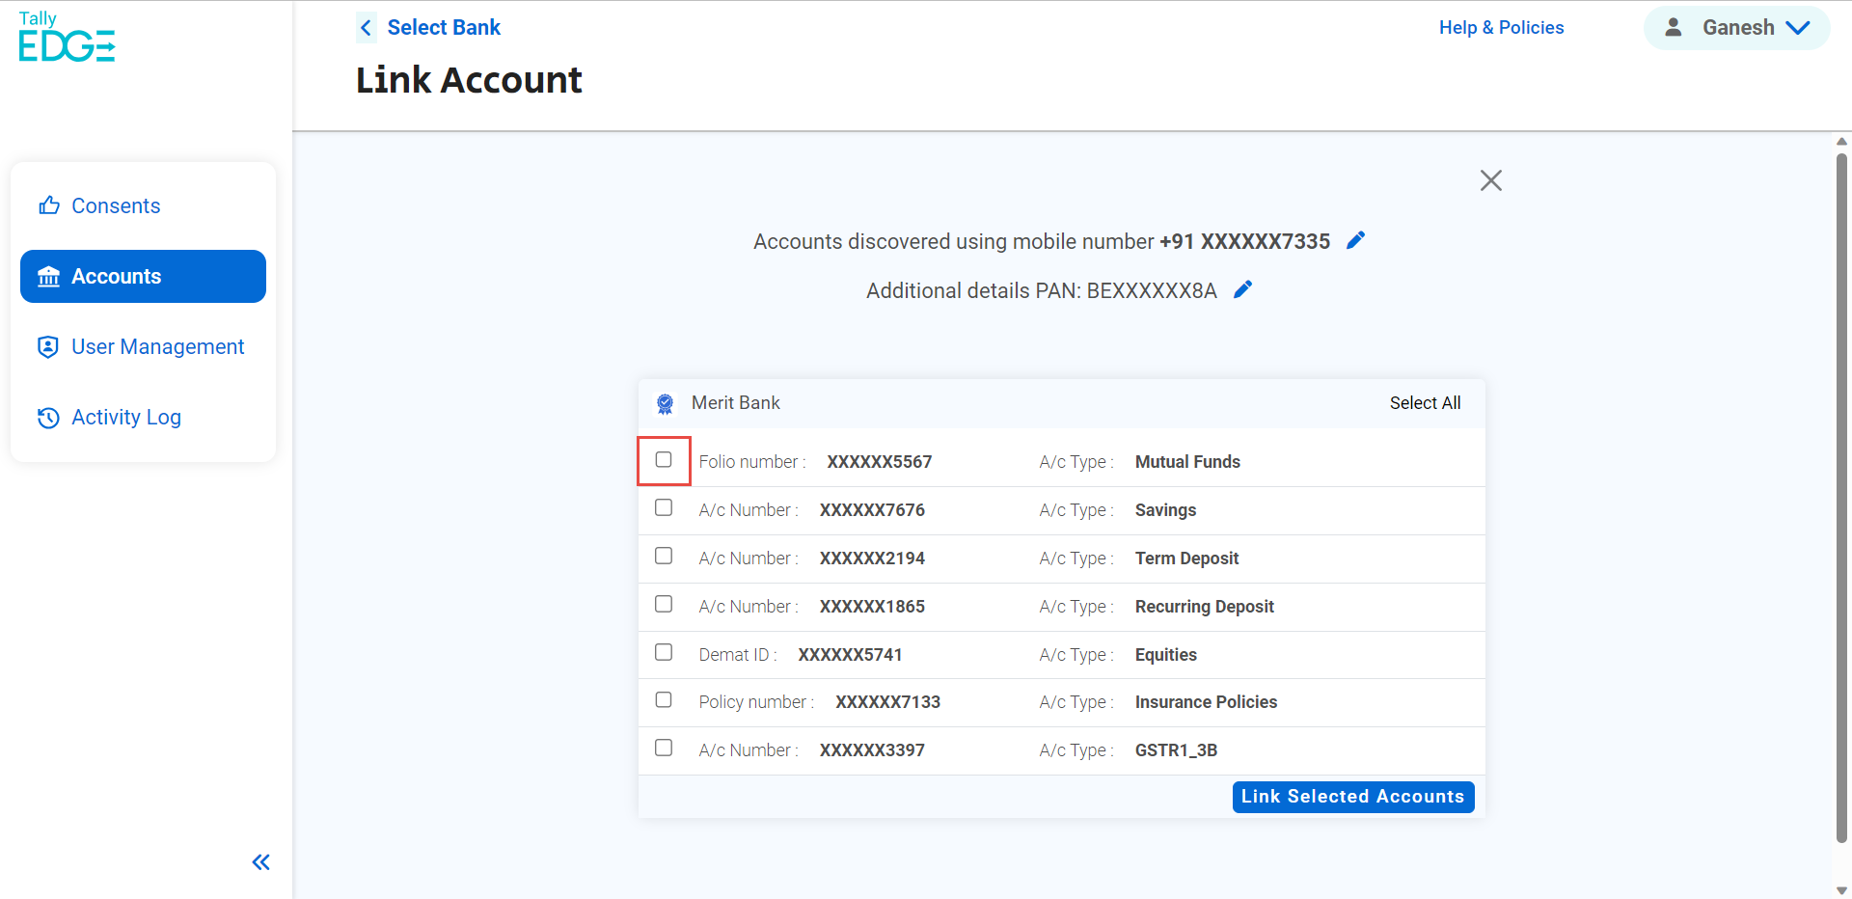1852x899 pixels.
Task: Select the Savings account XXXXXX7676 checkbox
Action: (x=663, y=507)
